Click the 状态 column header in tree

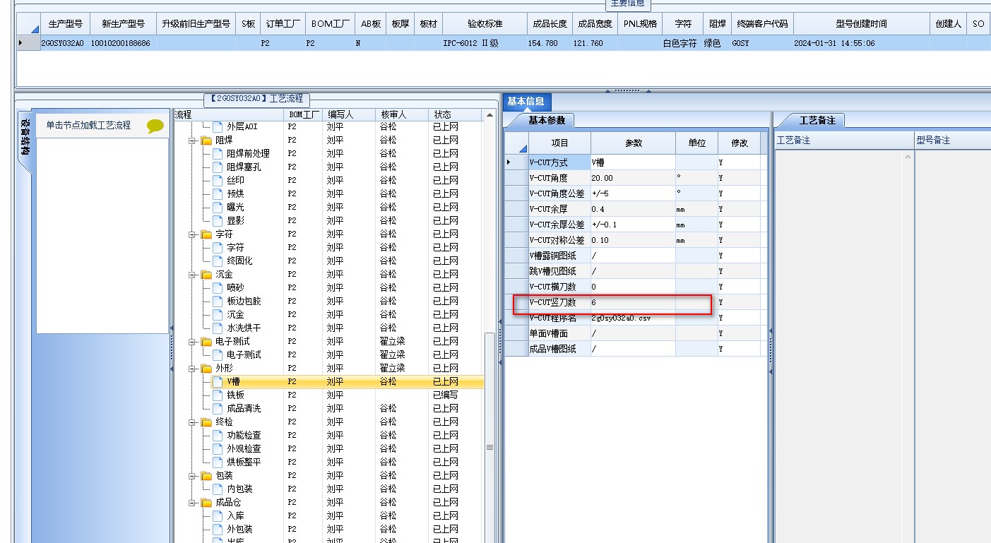[455, 114]
